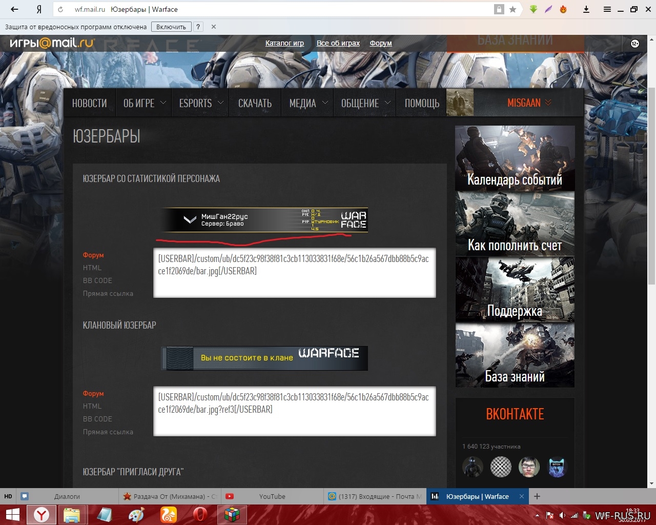Open the Поддержка banner
This screenshot has width=656, height=525.
tap(515, 289)
